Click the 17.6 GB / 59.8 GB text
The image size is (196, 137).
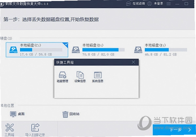point(36,54)
